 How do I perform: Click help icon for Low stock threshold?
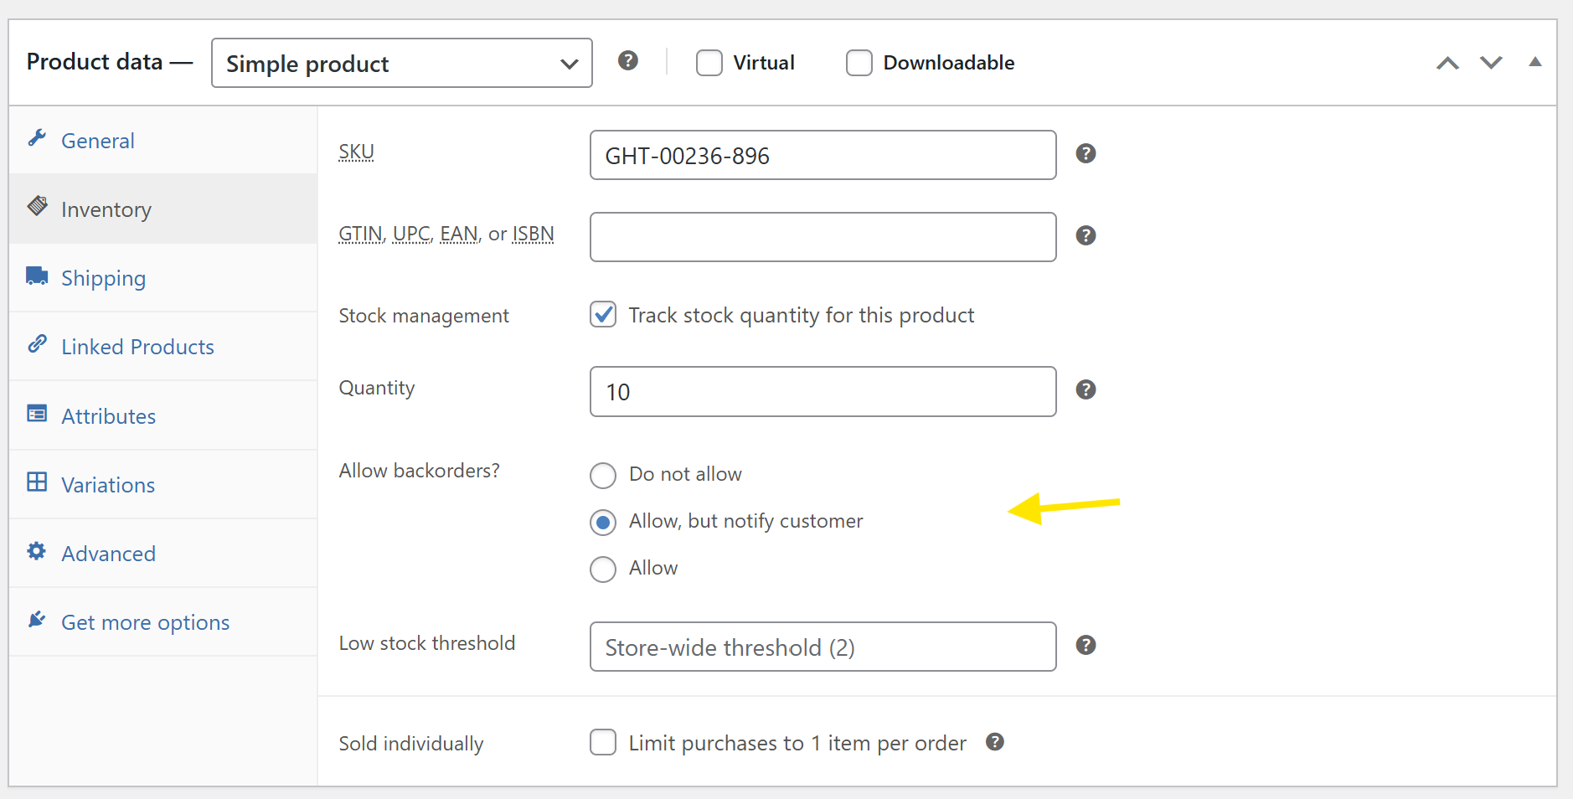click(x=1086, y=646)
